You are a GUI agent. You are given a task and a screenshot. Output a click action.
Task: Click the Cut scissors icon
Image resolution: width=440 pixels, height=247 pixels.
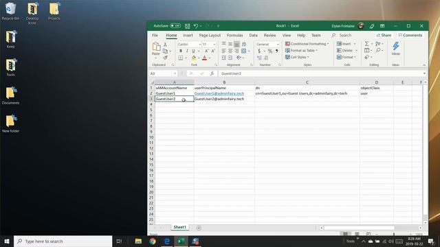click(165, 45)
